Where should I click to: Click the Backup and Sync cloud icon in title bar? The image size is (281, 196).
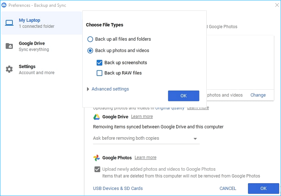(4, 5)
